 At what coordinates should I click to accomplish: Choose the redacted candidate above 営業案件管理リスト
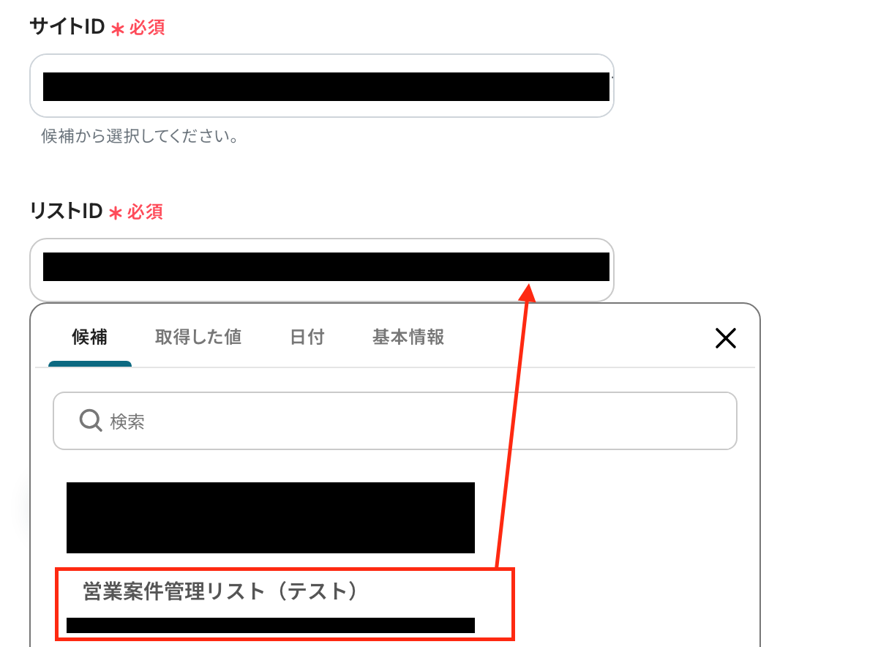click(x=271, y=517)
